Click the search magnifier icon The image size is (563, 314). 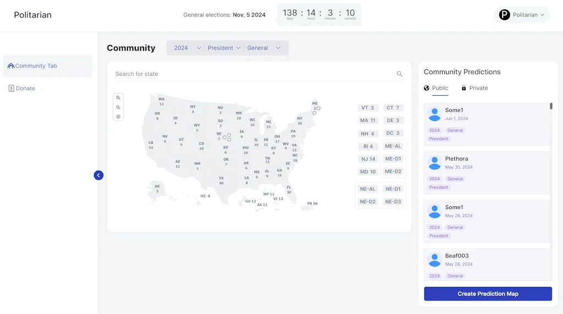pos(400,74)
